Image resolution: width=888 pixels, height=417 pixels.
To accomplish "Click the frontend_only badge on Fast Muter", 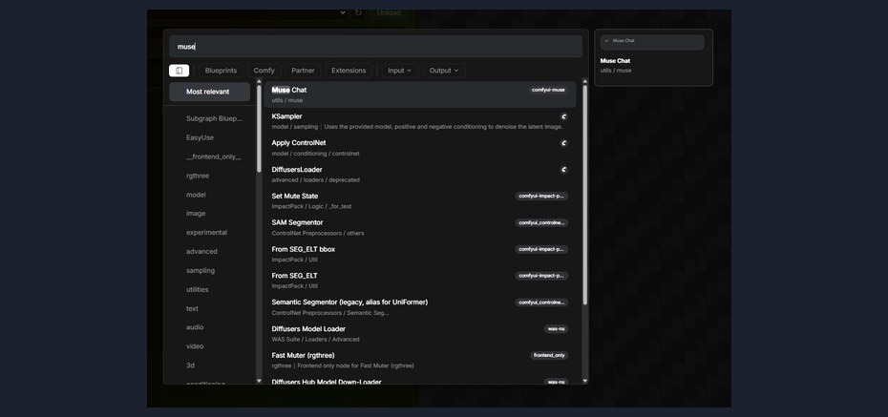I will (549, 355).
